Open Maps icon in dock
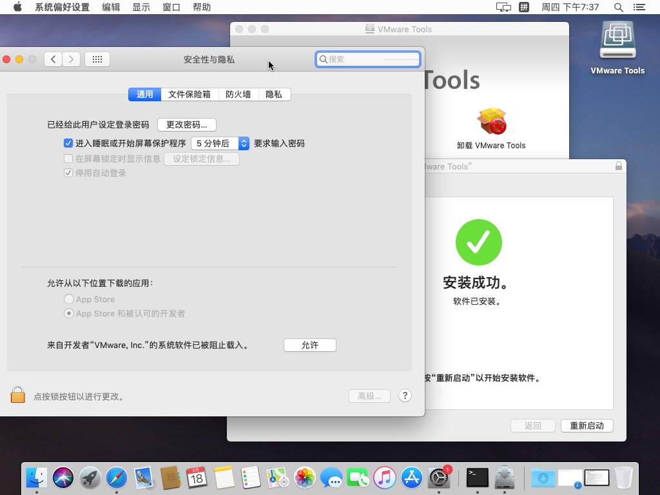The height and width of the screenshot is (495, 660). [x=278, y=478]
